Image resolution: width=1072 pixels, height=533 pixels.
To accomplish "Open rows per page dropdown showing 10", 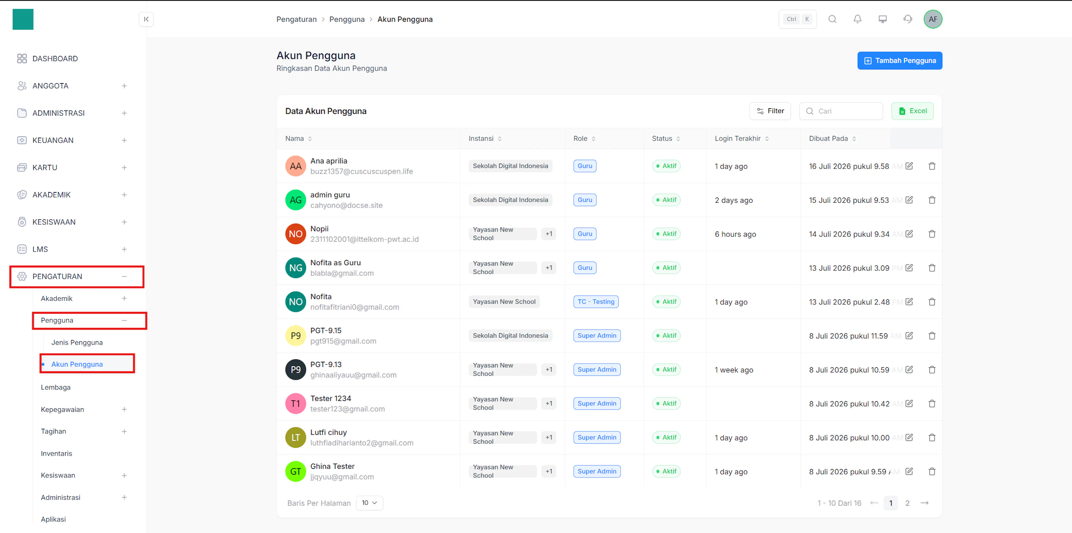I will pos(370,503).
